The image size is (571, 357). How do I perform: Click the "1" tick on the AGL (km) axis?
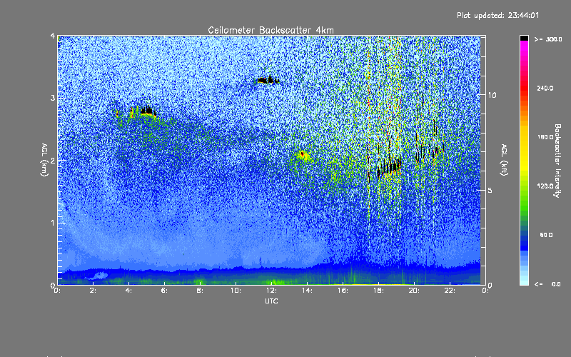tap(52, 223)
